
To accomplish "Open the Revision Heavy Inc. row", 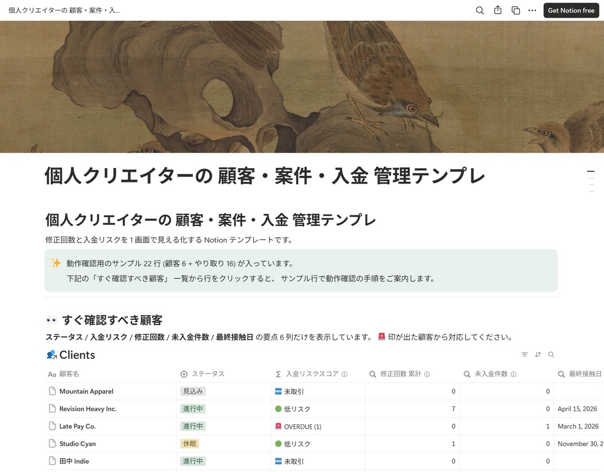I will (88, 409).
